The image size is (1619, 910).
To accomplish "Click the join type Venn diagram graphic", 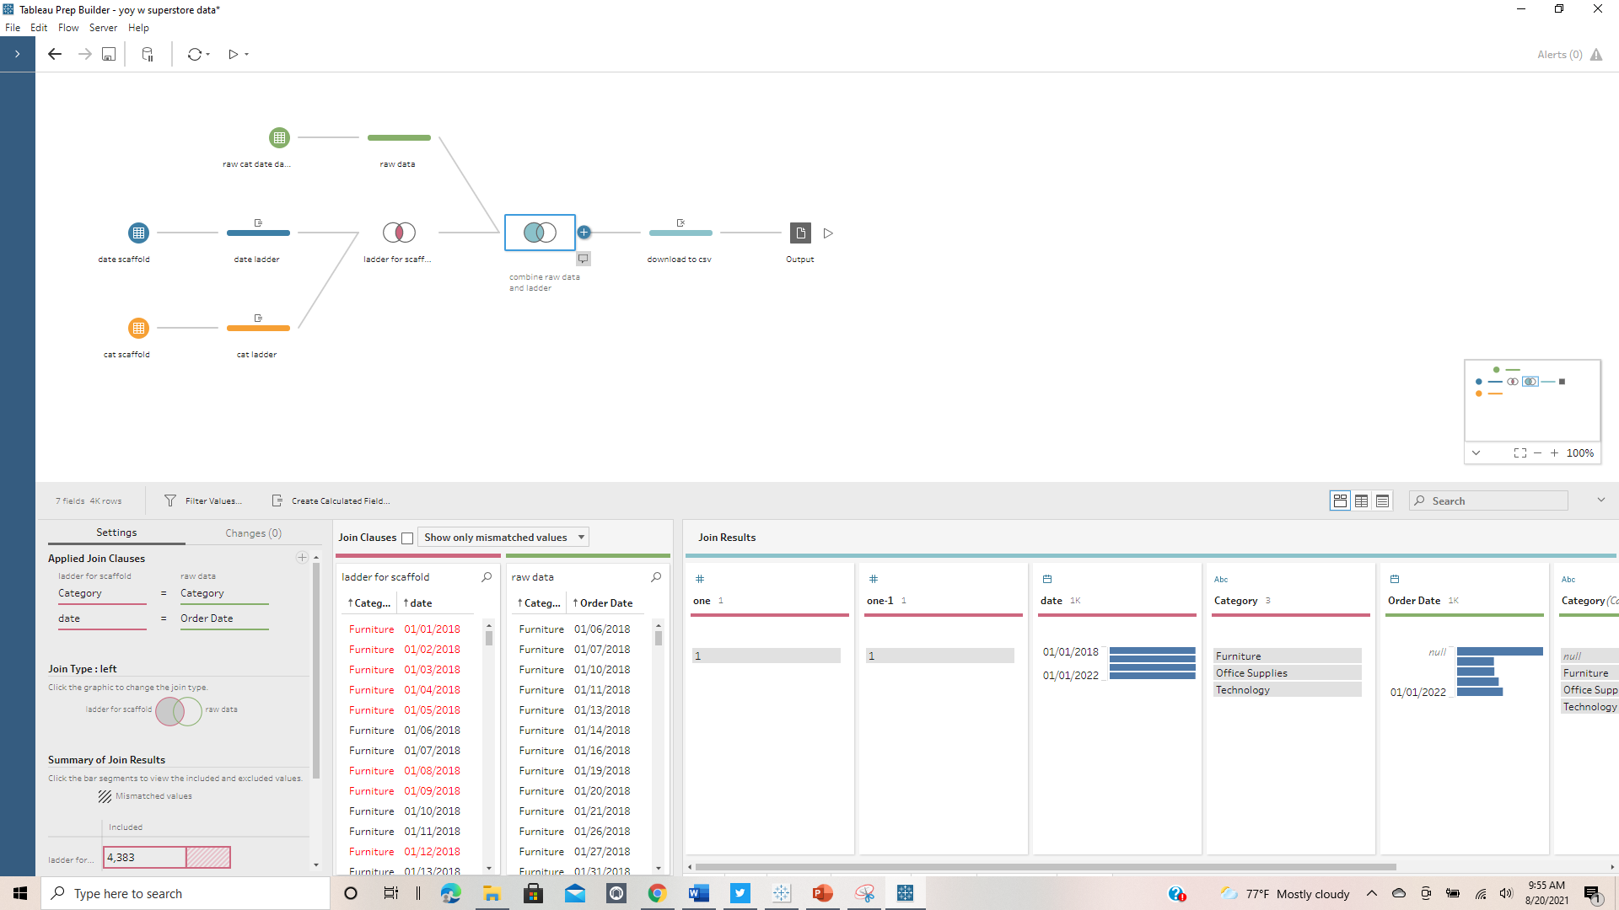I will pyautogui.click(x=179, y=711).
